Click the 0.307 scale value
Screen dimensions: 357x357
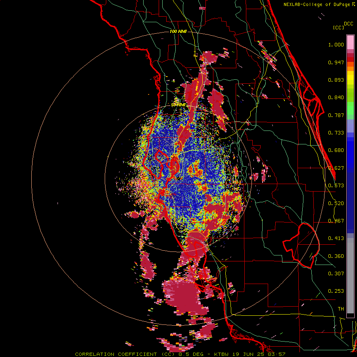click(336, 274)
